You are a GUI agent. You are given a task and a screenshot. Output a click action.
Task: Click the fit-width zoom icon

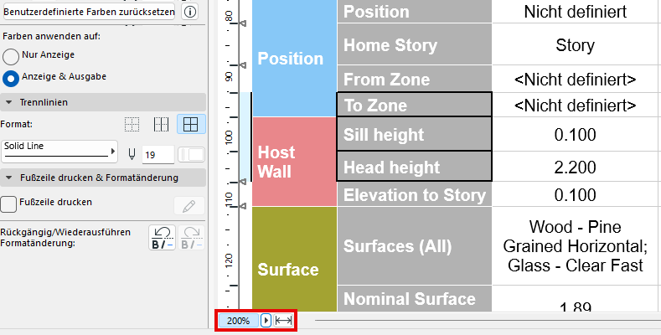(x=283, y=321)
